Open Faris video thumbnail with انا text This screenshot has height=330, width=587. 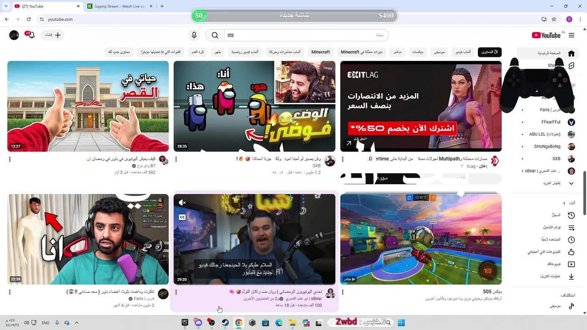(88, 239)
